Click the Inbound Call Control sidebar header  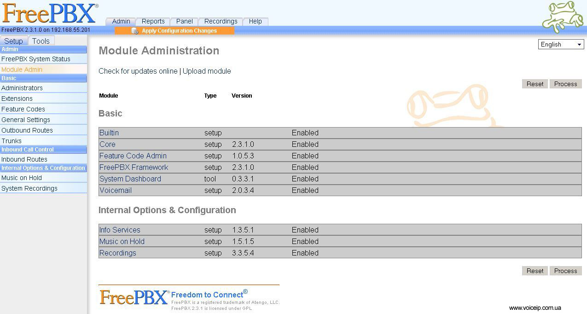pyautogui.click(x=43, y=150)
